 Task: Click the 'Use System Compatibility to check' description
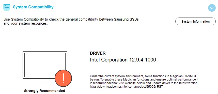pos(71,21)
